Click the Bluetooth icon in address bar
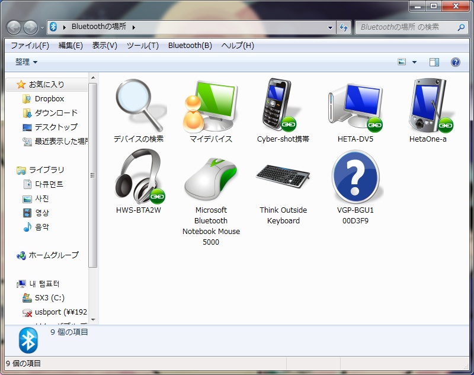Screen dimensions: 474x375 (x=53, y=27)
